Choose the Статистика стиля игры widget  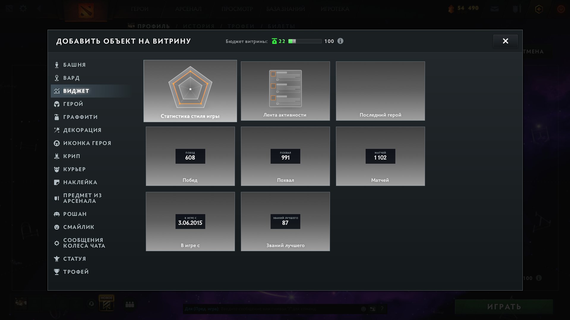tap(190, 91)
